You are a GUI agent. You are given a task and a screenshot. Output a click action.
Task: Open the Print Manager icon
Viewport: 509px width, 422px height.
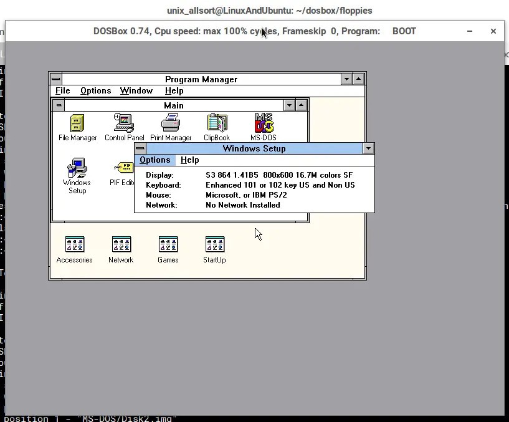click(171, 127)
